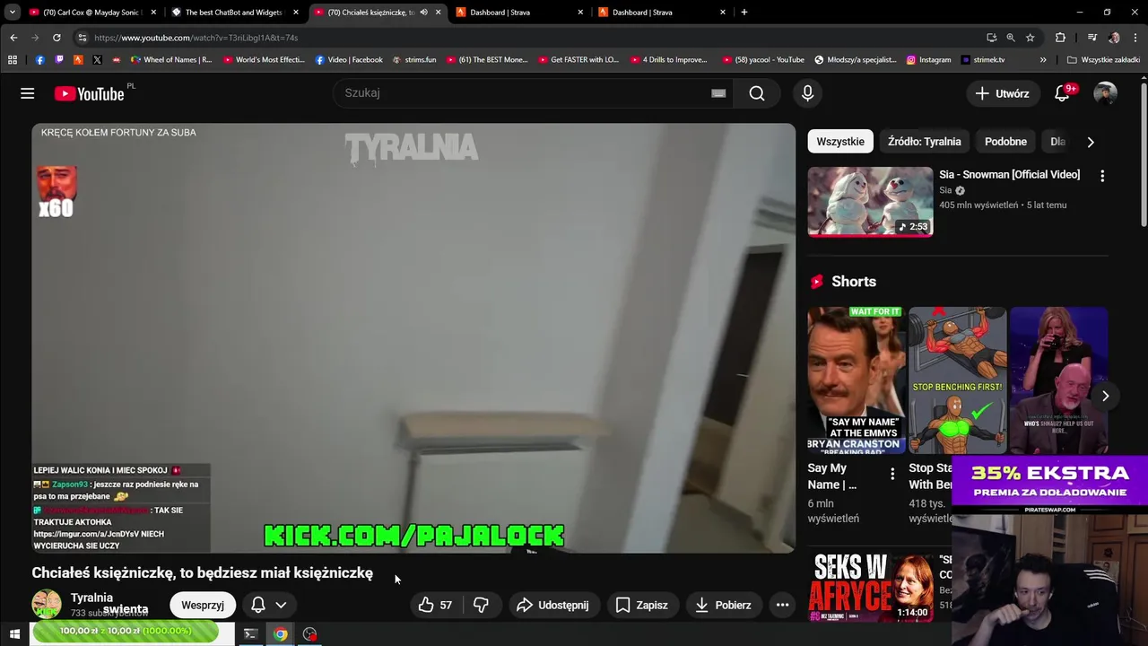This screenshot has height=646, width=1148.
Task: Open the tab search dropdown in Chrome
Action: point(13,13)
